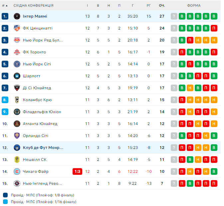Viewport: 224px width, 206px height.
Task: Click the New York Red Bulls logo
Action: [x=17, y=40]
